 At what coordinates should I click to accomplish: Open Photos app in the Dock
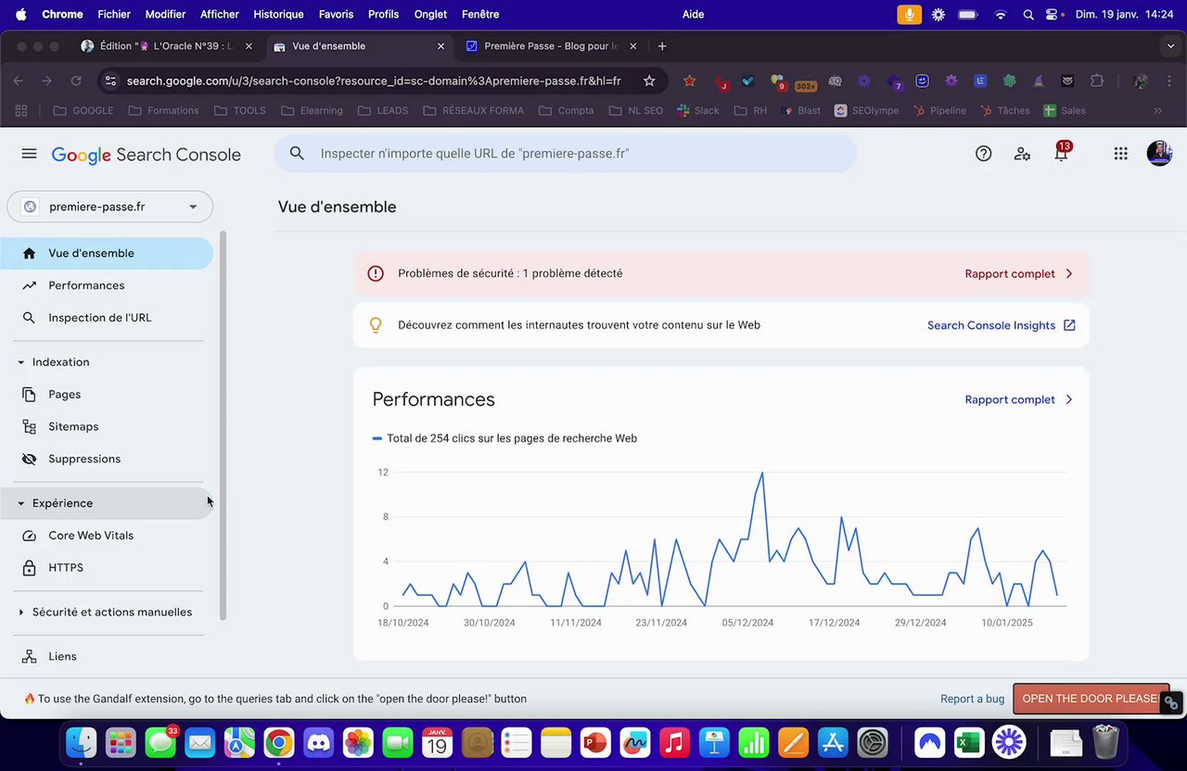[x=358, y=742]
